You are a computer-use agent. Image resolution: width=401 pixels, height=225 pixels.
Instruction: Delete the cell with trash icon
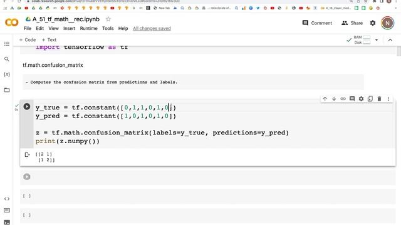tap(379, 99)
